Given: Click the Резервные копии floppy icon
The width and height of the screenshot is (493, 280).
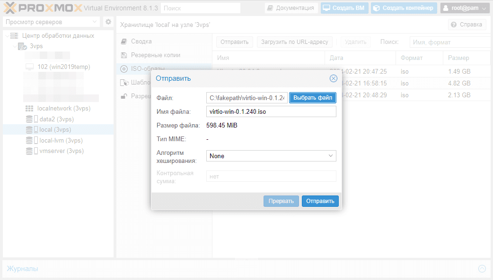Looking at the screenshot, I should pyautogui.click(x=124, y=55).
